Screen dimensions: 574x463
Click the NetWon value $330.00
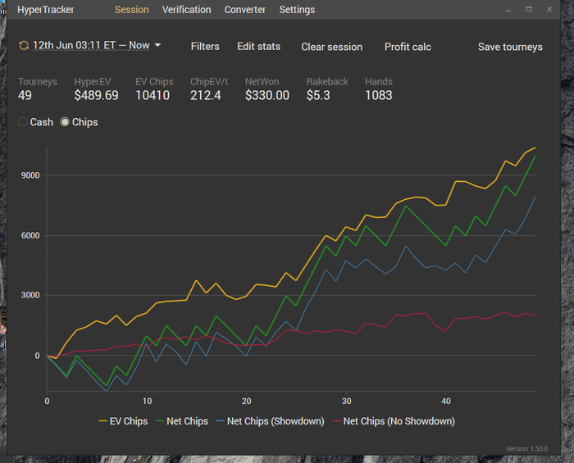(x=267, y=95)
